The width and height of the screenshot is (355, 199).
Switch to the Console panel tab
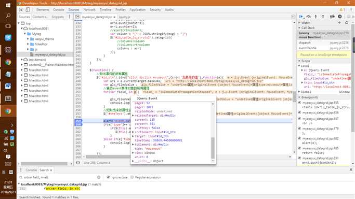[x=59, y=10]
